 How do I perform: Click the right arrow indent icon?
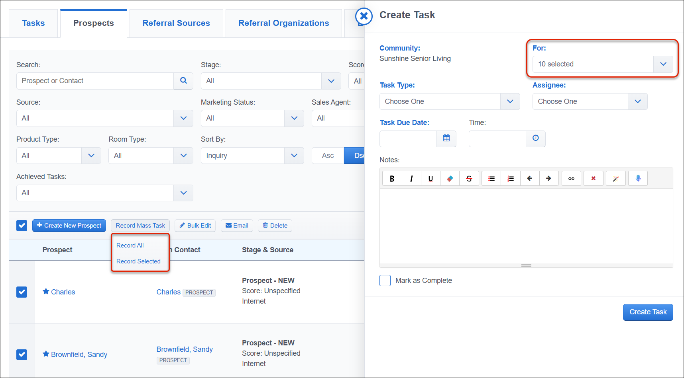tap(549, 179)
